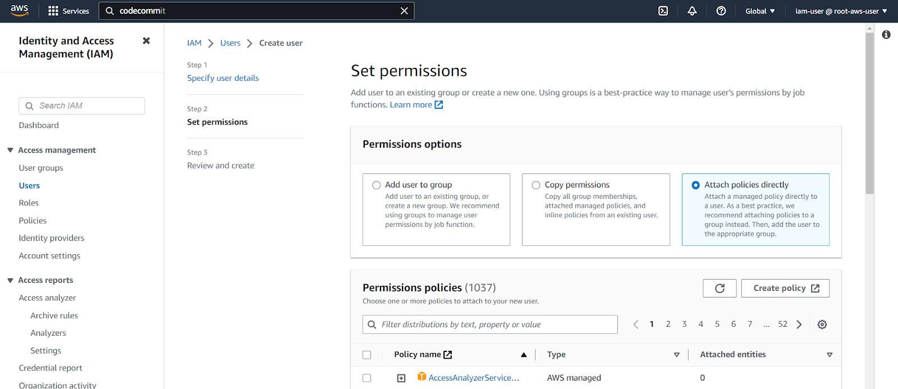Click the breadcrumb chevron after IAM

pos(211,43)
